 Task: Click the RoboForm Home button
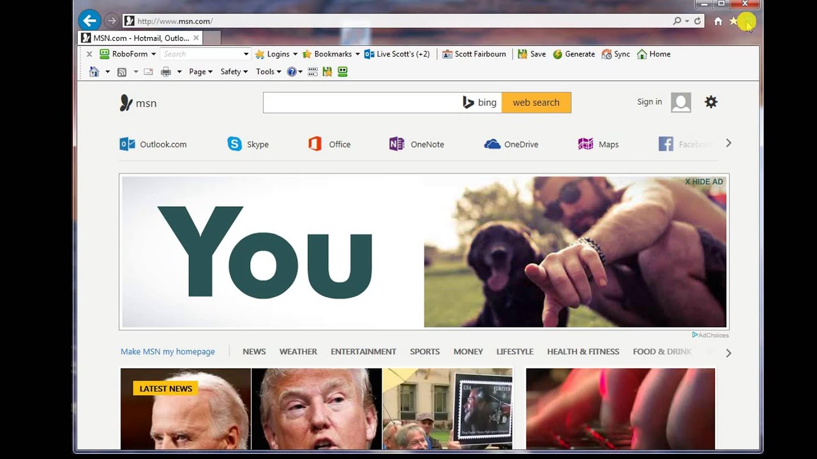click(x=654, y=54)
